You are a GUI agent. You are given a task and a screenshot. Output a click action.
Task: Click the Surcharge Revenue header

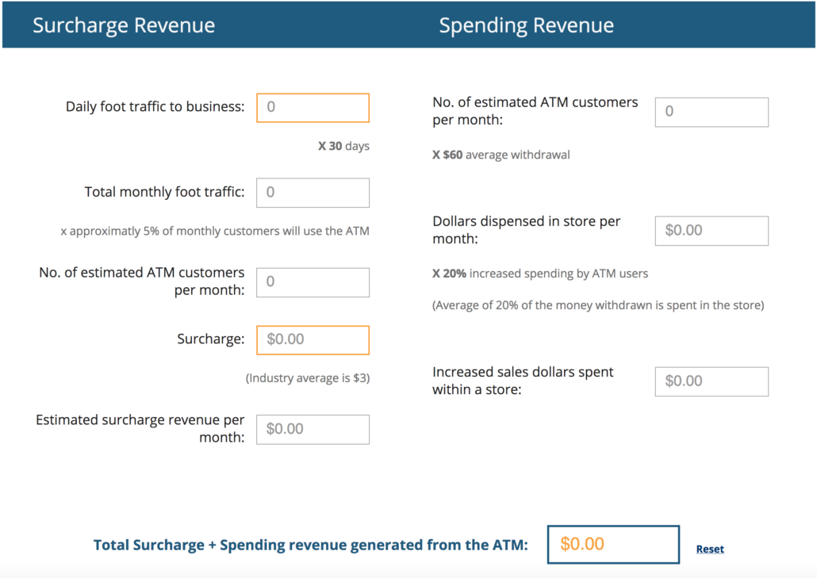tap(124, 25)
